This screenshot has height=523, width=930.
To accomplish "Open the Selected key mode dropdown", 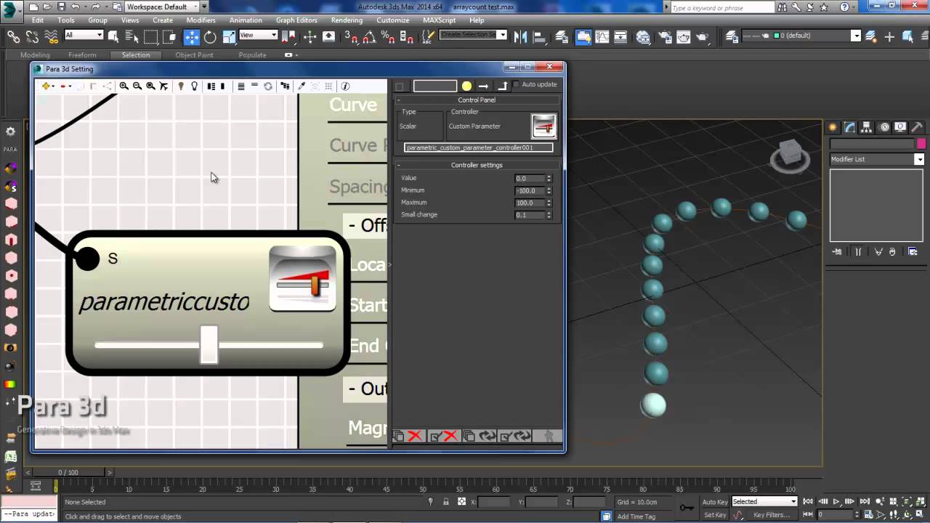I will click(x=764, y=501).
